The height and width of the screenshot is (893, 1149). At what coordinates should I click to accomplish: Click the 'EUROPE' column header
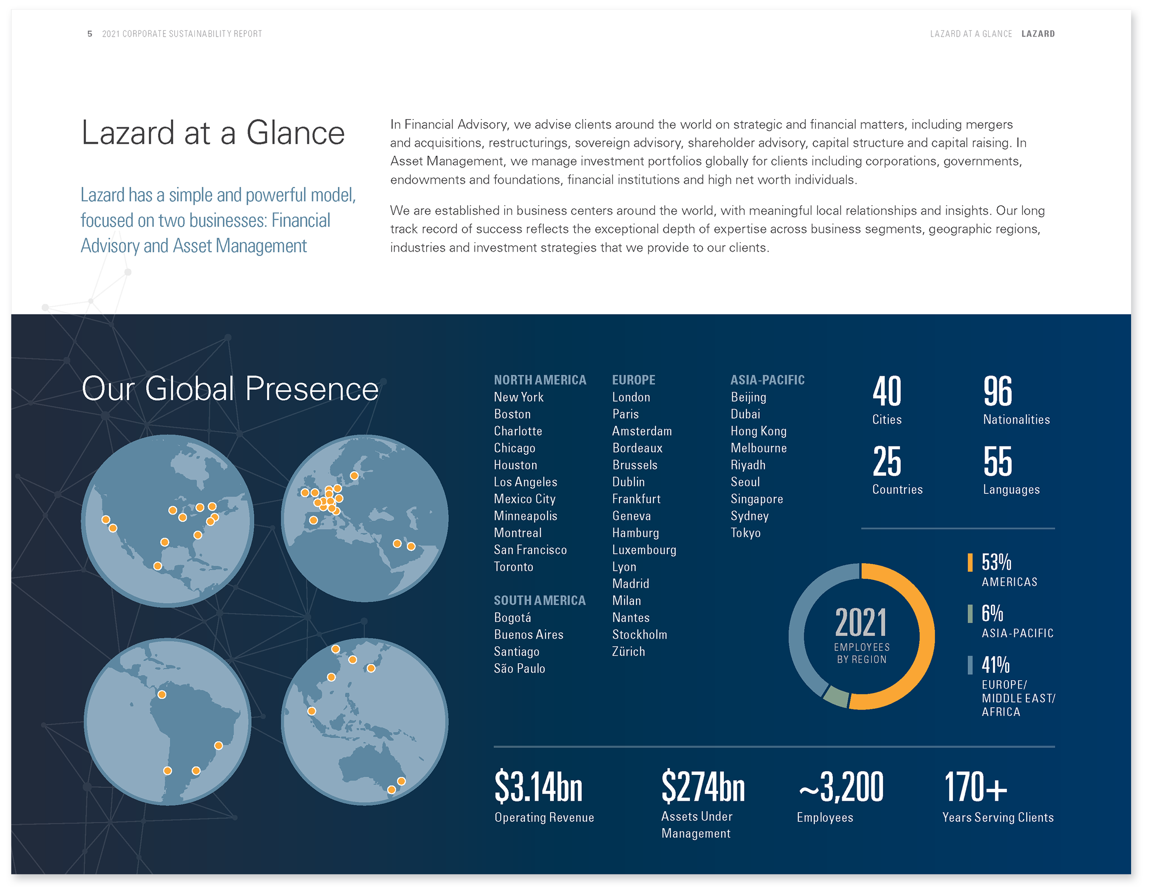633,380
